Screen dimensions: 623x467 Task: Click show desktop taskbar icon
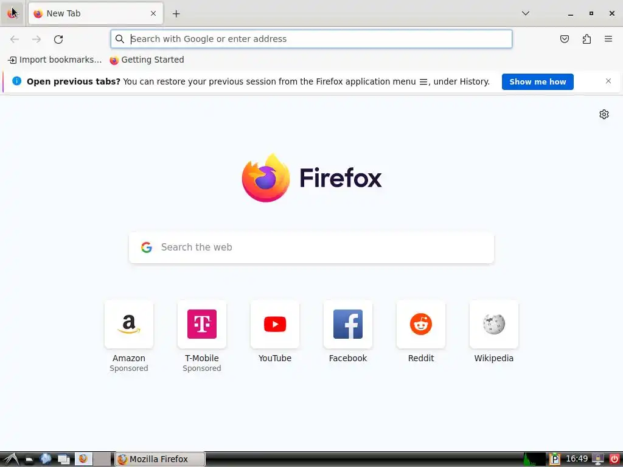click(x=63, y=460)
